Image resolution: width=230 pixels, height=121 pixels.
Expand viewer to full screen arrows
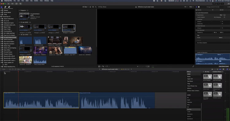[x=193, y=66]
